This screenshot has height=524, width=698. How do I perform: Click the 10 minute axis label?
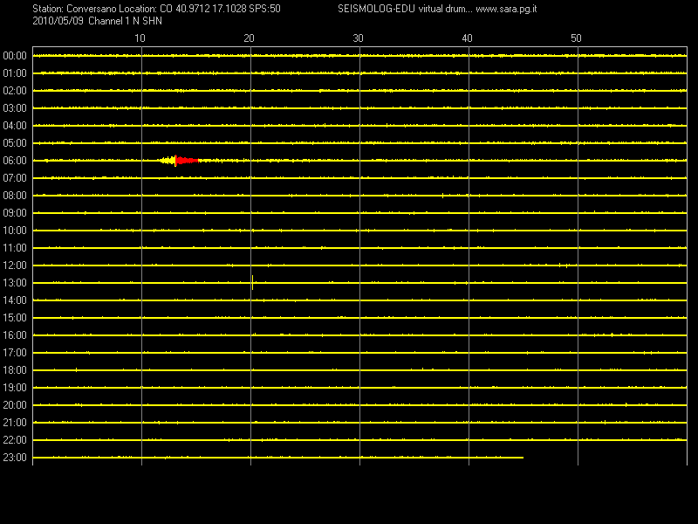(x=140, y=38)
